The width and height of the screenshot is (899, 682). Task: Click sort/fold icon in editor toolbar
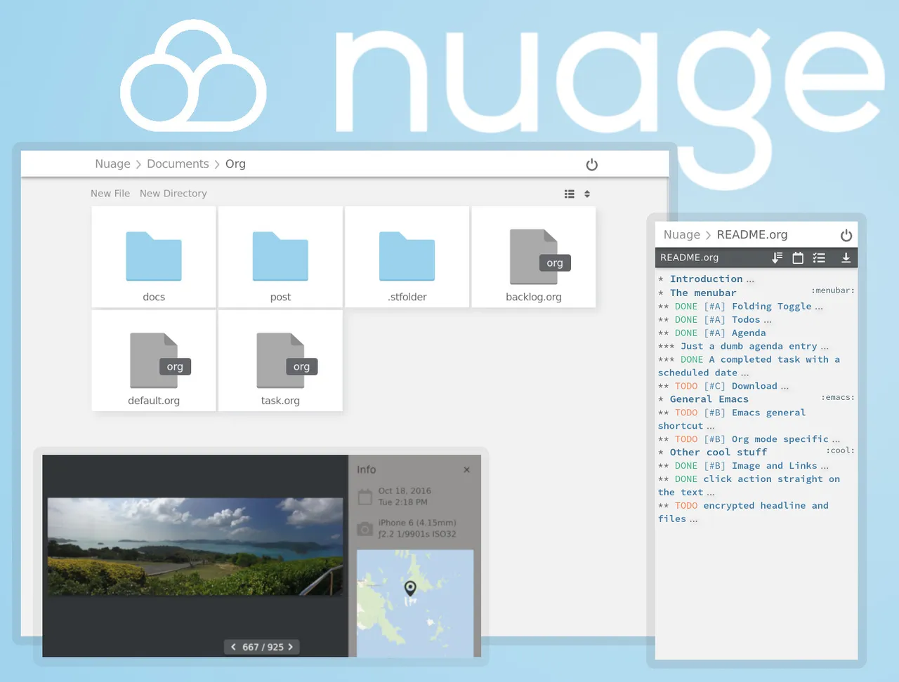(x=777, y=258)
